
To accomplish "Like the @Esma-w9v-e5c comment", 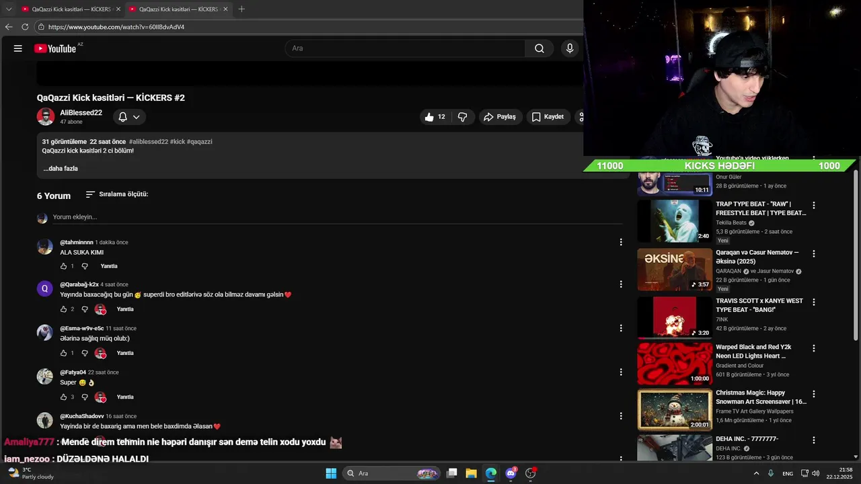I will [64, 353].
